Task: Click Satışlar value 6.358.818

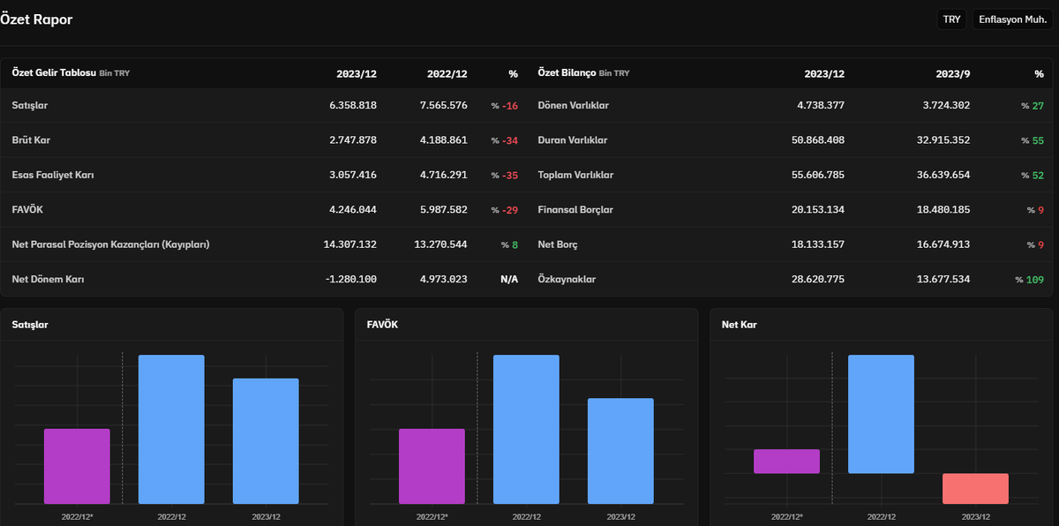Action: click(353, 106)
